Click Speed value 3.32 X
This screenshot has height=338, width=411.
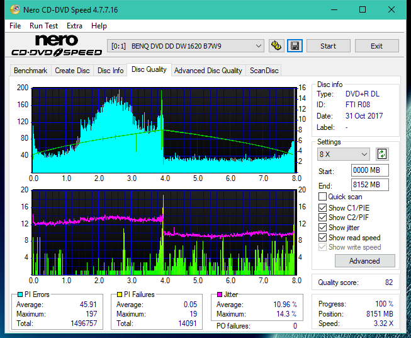[x=383, y=323]
